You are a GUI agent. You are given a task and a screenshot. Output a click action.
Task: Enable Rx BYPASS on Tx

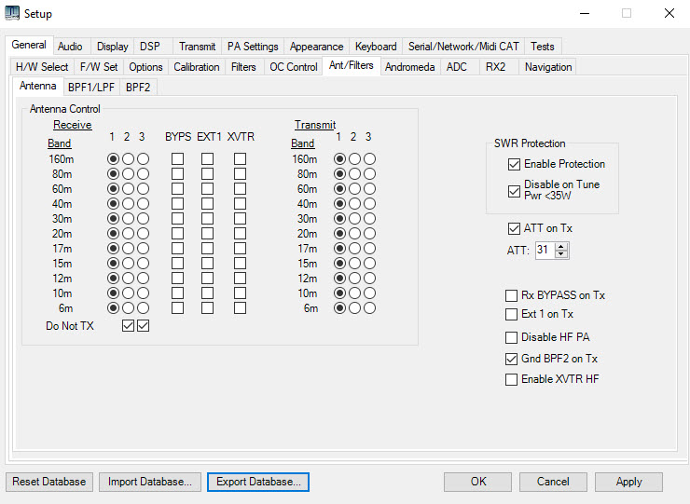pos(511,295)
